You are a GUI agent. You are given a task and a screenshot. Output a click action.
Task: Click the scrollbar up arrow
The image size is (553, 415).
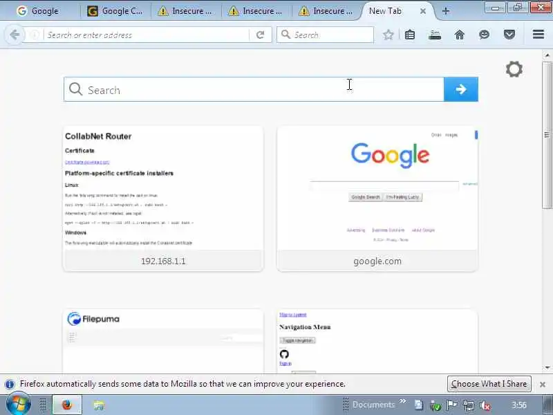[x=547, y=55]
